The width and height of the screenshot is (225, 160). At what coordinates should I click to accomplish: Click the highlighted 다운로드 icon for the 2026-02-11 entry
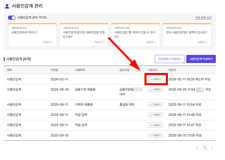[155, 79]
